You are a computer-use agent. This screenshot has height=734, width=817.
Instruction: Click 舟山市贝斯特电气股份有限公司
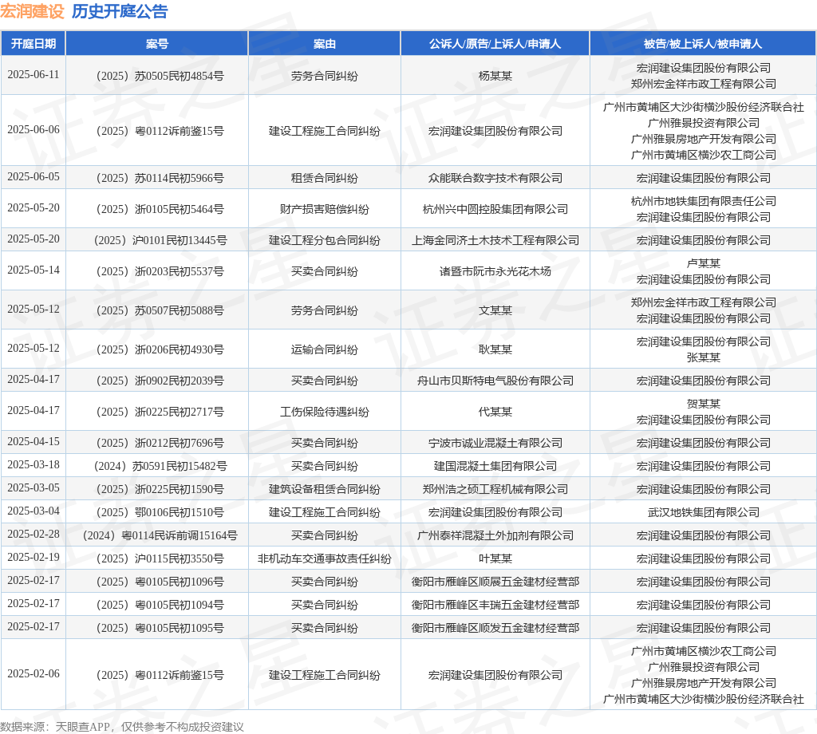pyautogui.click(x=495, y=381)
